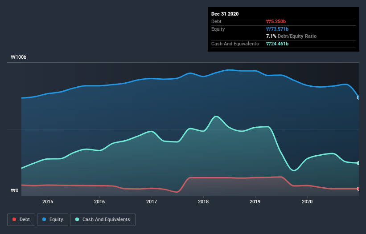
Task: Select the Equity endpoint marker at Dec 2020
Action: [x=358, y=97]
